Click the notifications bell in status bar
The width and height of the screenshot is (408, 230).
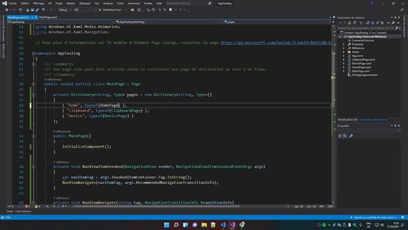(402, 217)
